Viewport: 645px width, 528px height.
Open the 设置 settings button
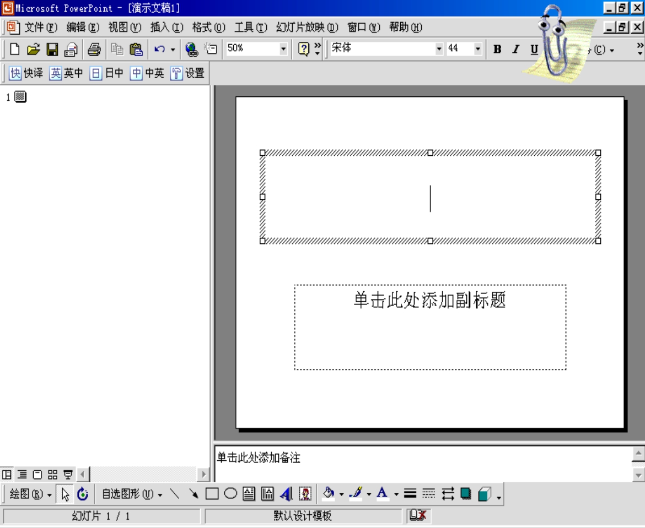point(187,73)
